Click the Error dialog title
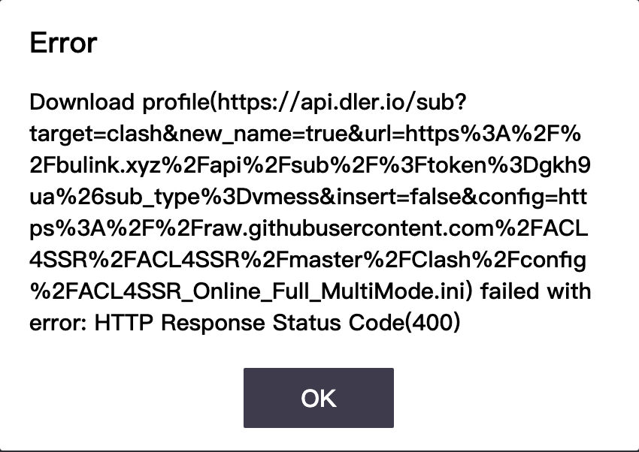This screenshot has height=452, width=639. 62,43
